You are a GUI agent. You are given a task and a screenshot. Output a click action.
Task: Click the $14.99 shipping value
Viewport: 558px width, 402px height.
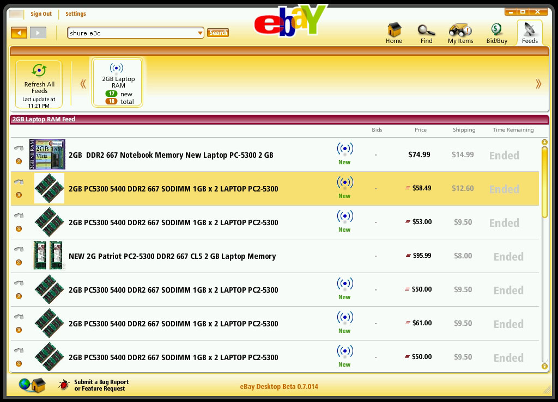tap(463, 155)
